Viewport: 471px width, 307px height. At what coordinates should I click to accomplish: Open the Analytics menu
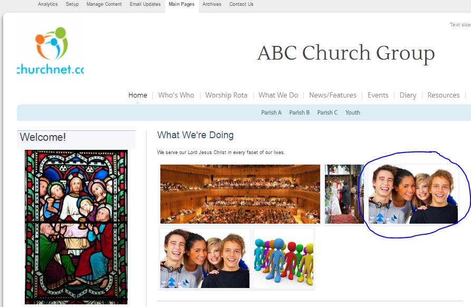click(x=47, y=4)
